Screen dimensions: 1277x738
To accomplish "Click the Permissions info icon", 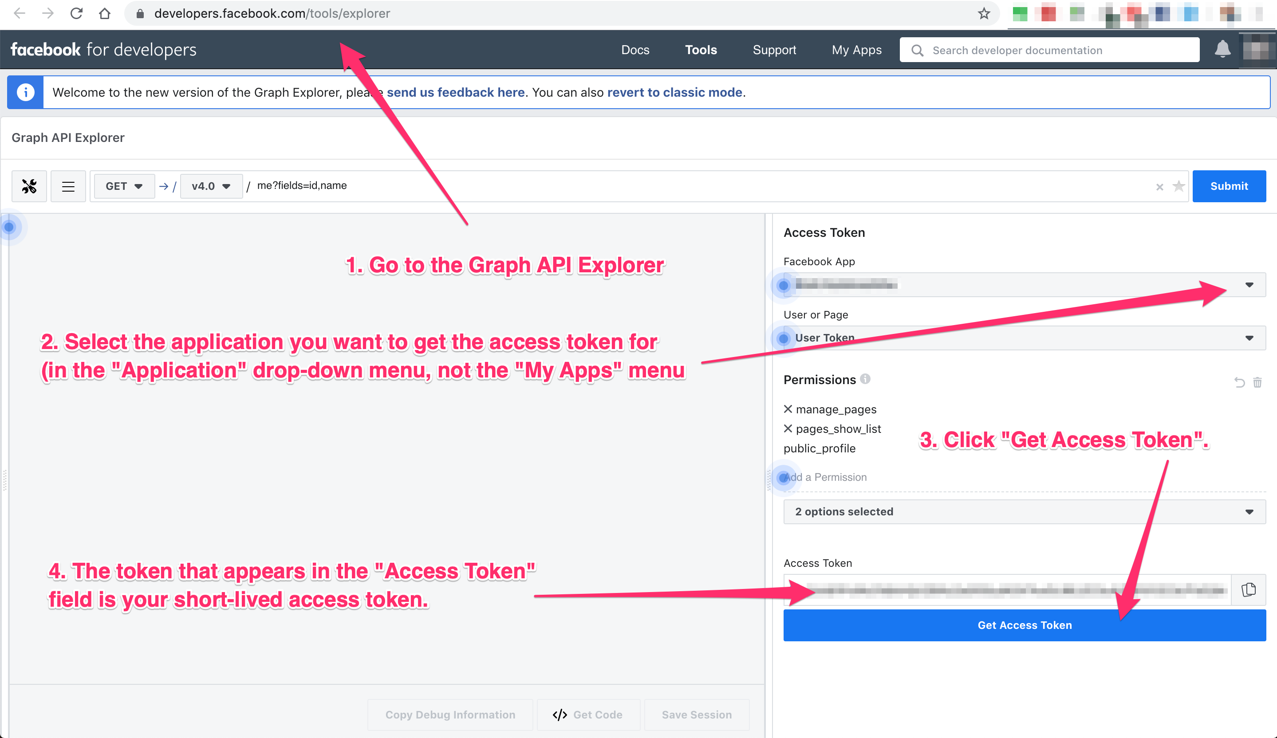I will [866, 379].
